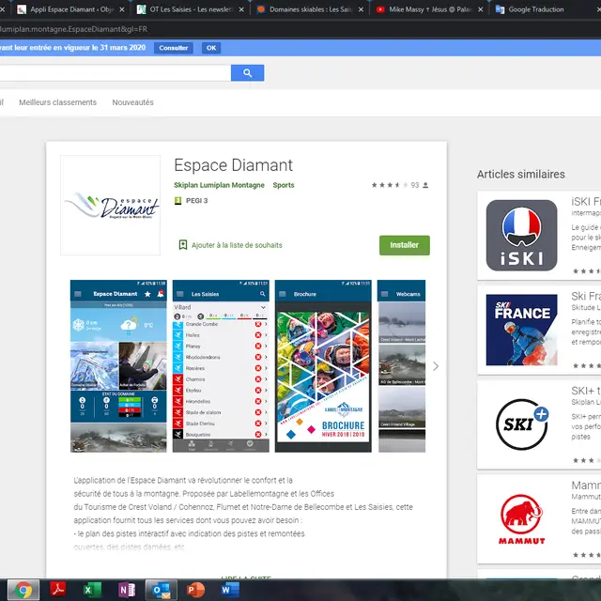Switch to the Google Traduction tab
This screenshot has width=601, height=601.
tap(547, 9)
